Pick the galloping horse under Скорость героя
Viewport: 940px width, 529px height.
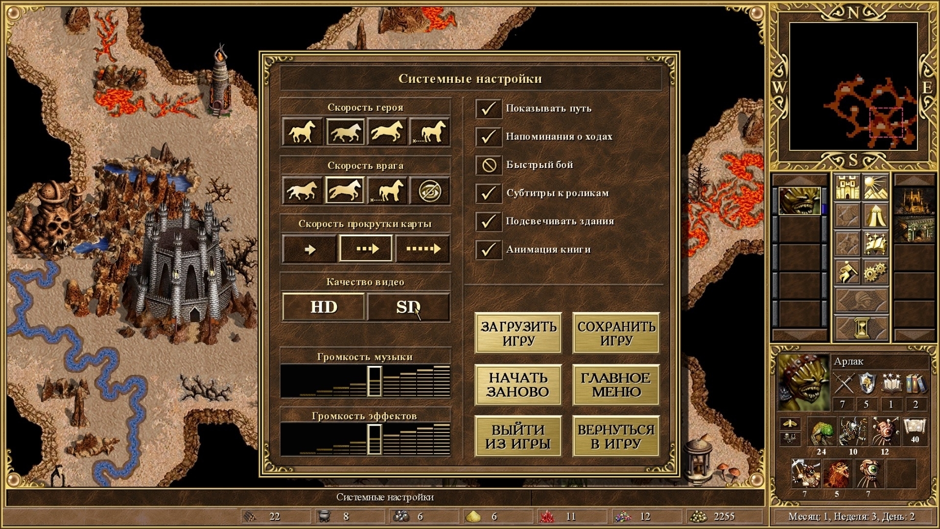click(x=387, y=131)
